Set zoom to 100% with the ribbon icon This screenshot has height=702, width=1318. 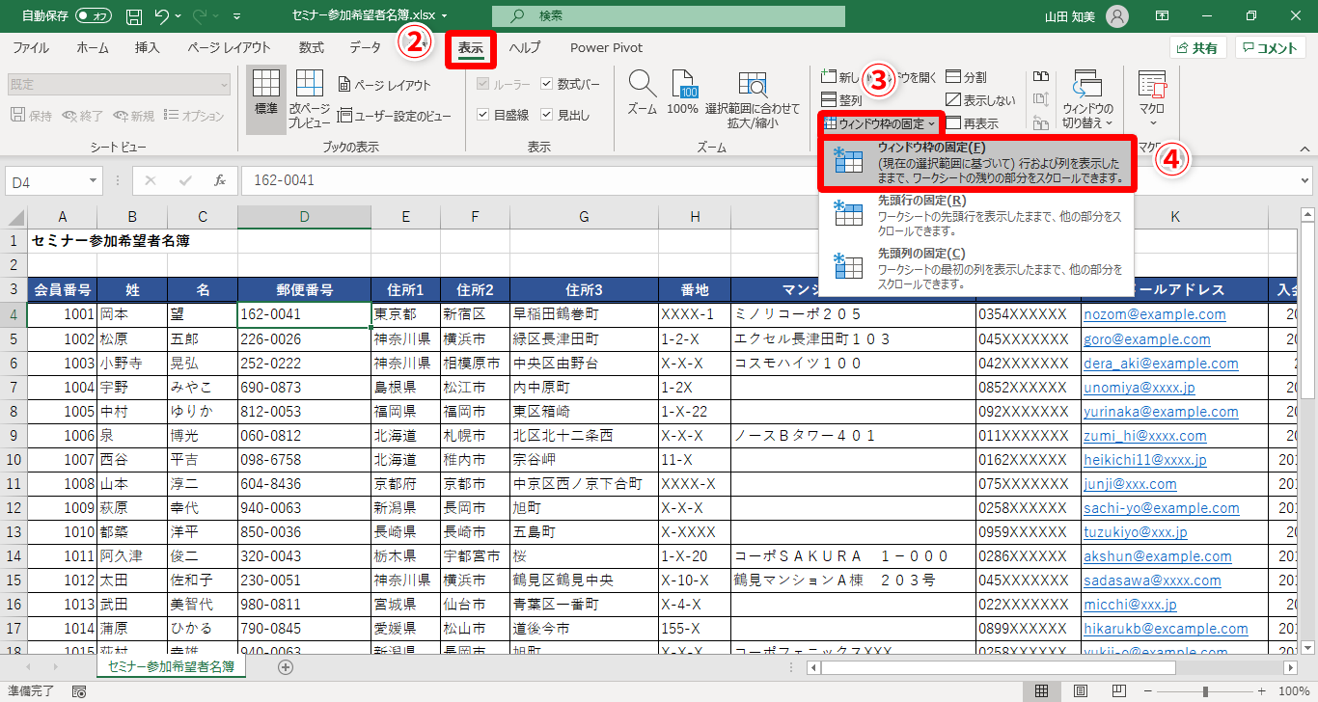[x=682, y=94]
